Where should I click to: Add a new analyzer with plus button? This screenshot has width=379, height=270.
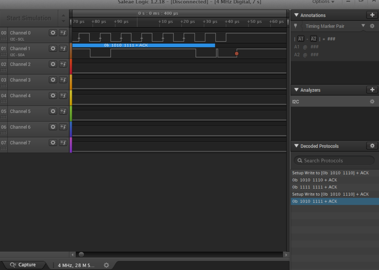click(x=372, y=90)
